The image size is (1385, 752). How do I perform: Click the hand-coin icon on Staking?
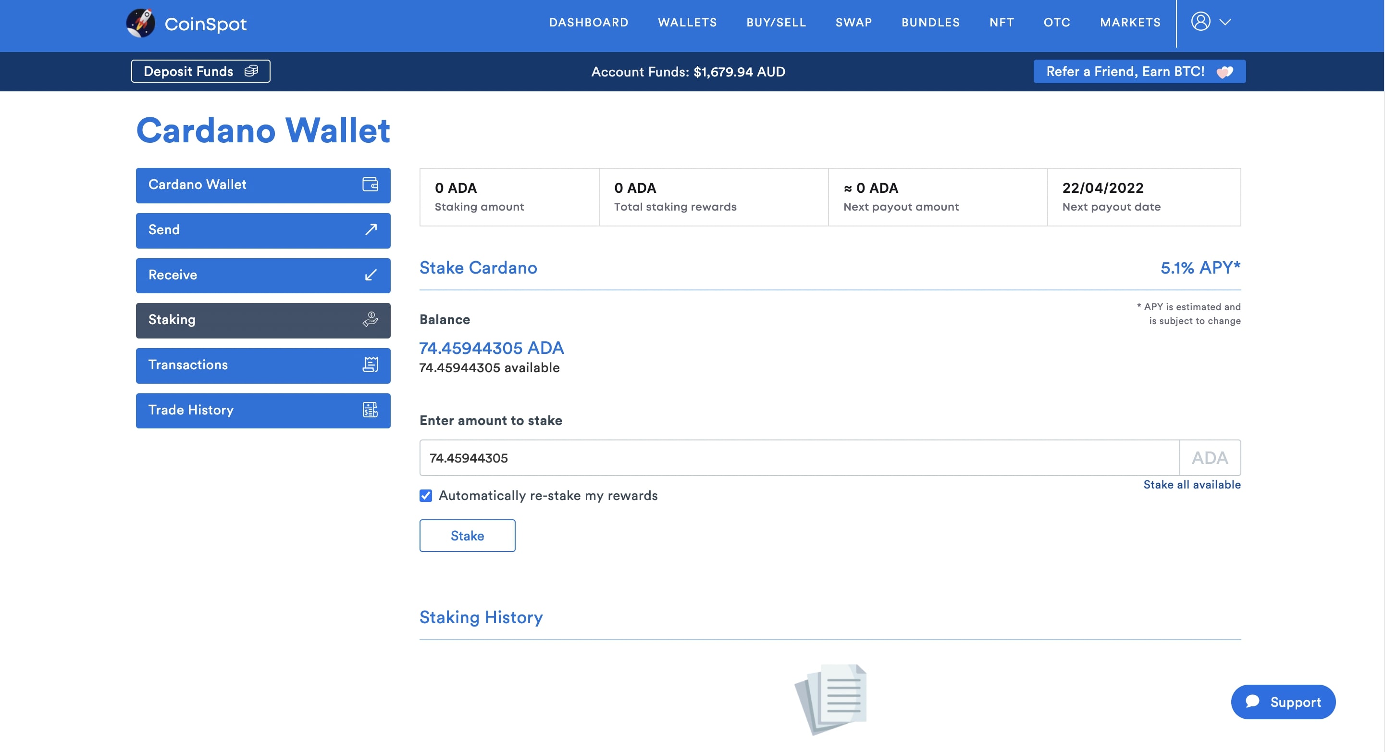[x=370, y=320]
